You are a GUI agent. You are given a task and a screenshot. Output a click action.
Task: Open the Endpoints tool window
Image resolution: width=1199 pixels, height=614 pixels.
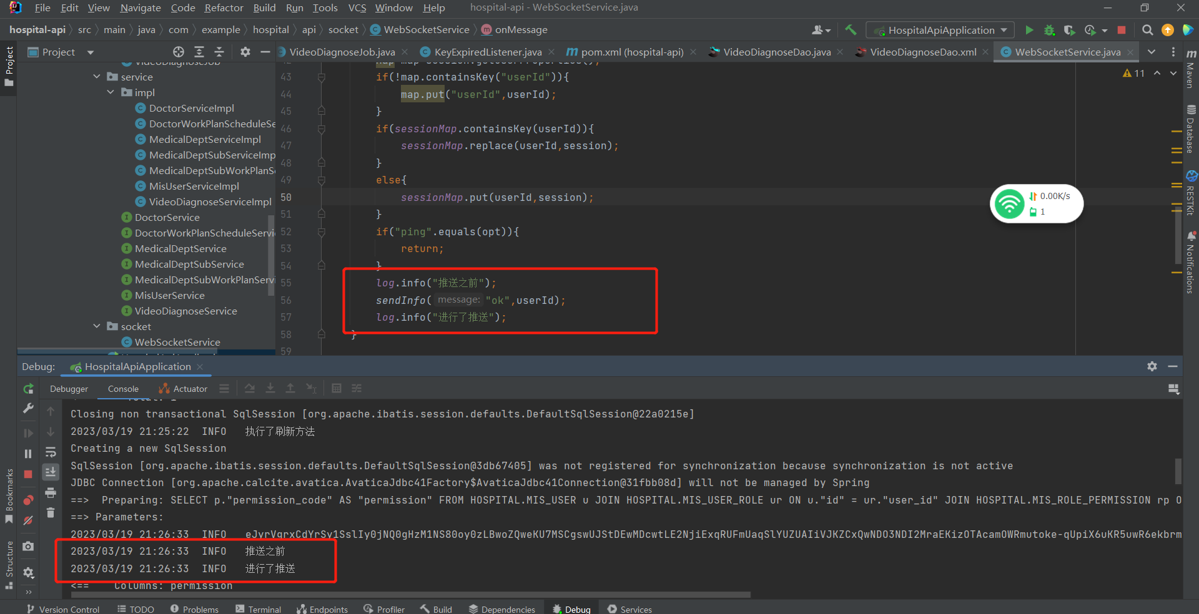tap(322, 609)
